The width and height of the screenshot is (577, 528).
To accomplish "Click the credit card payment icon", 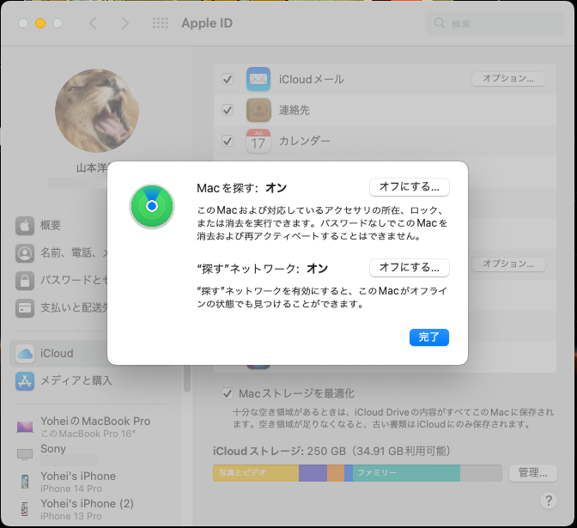I will click(25, 308).
